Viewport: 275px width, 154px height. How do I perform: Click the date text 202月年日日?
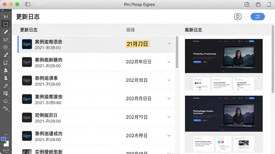click(139, 62)
